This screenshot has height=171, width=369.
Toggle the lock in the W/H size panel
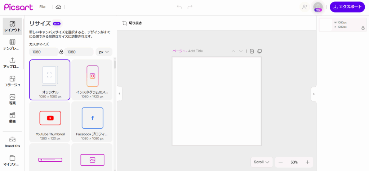click(x=363, y=28)
